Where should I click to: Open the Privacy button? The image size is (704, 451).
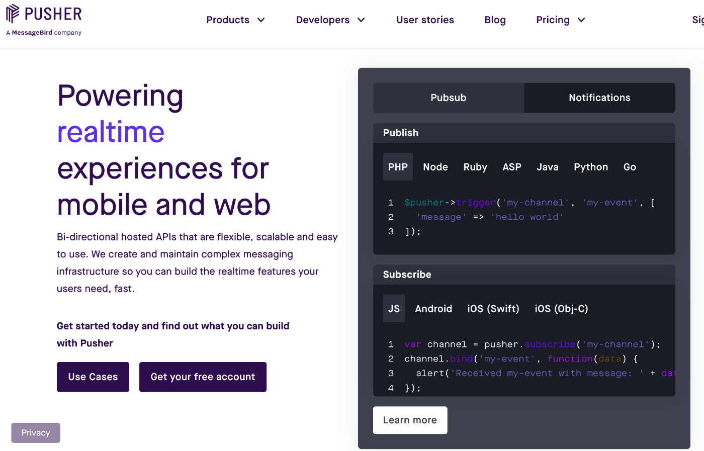(36, 433)
